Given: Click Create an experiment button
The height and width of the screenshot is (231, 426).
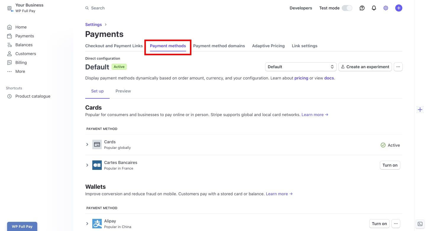Looking at the screenshot, I should click(x=365, y=67).
